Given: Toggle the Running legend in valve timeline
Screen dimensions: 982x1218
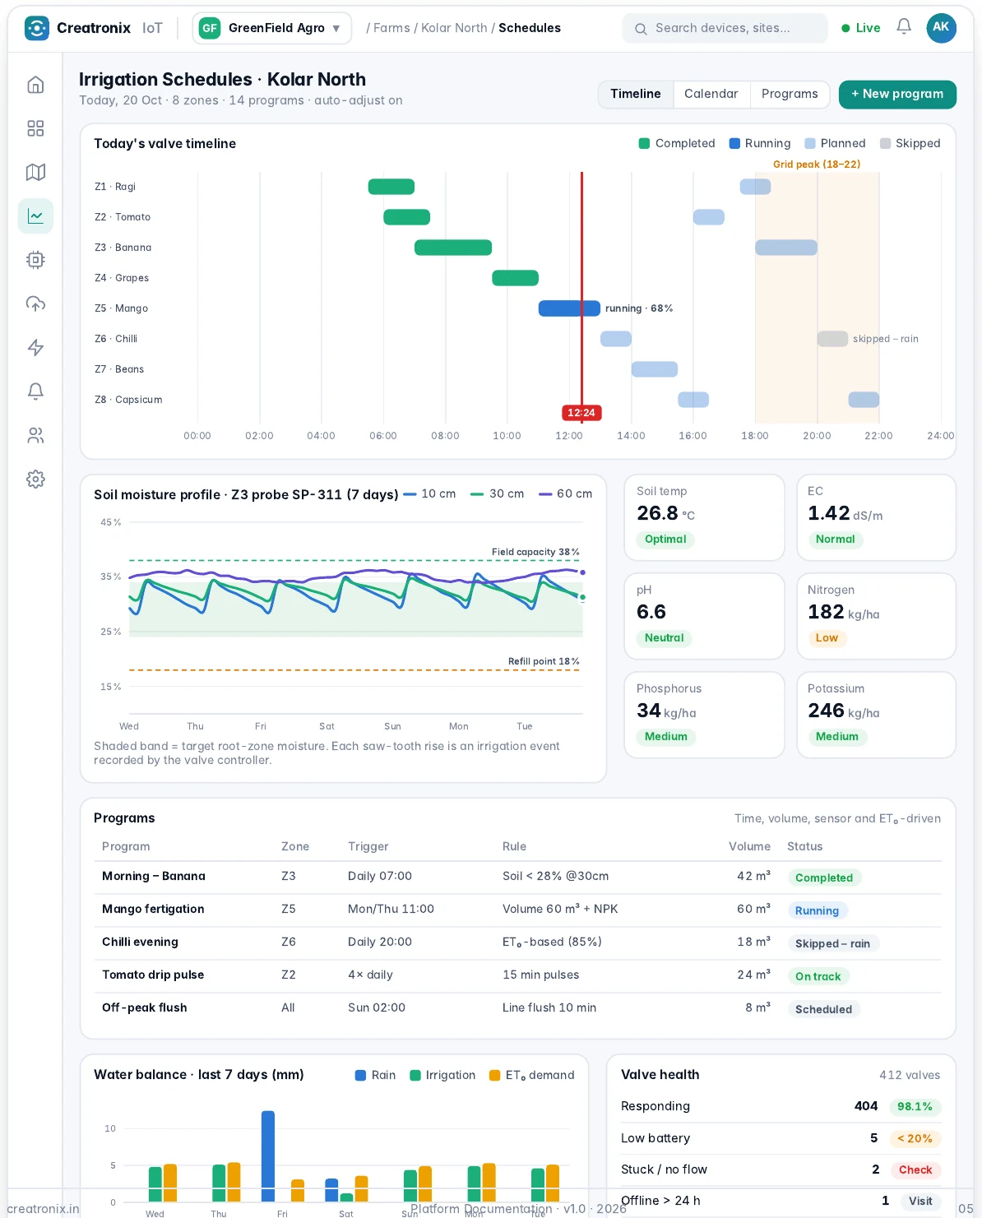Looking at the screenshot, I should click(x=760, y=143).
